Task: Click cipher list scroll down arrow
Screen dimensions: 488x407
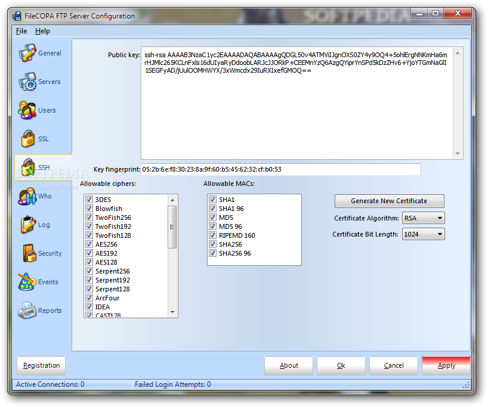Action: click(172, 312)
